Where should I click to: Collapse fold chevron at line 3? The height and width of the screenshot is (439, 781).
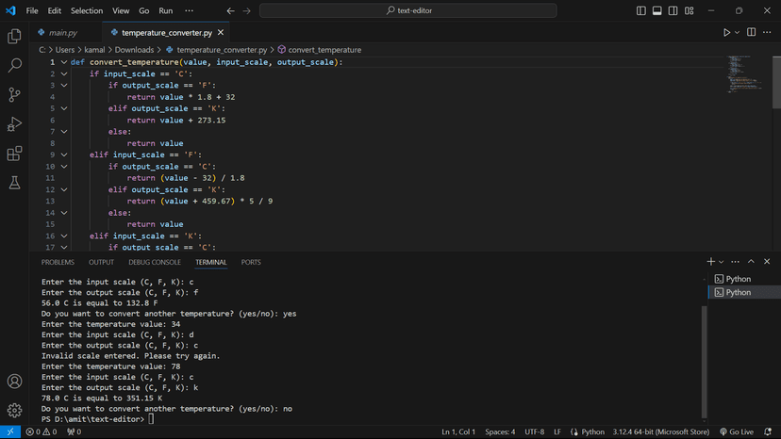pyautogui.click(x=64, y=85)
